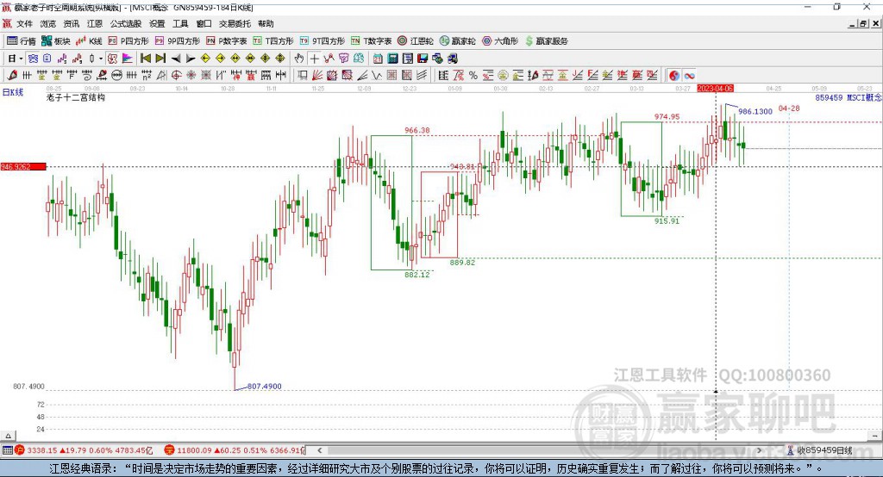Image resolution: width=883 pixels, height=477 pixels.
Task: Click the horizontal scrollbar left arrow
Action: coord(319,450)
